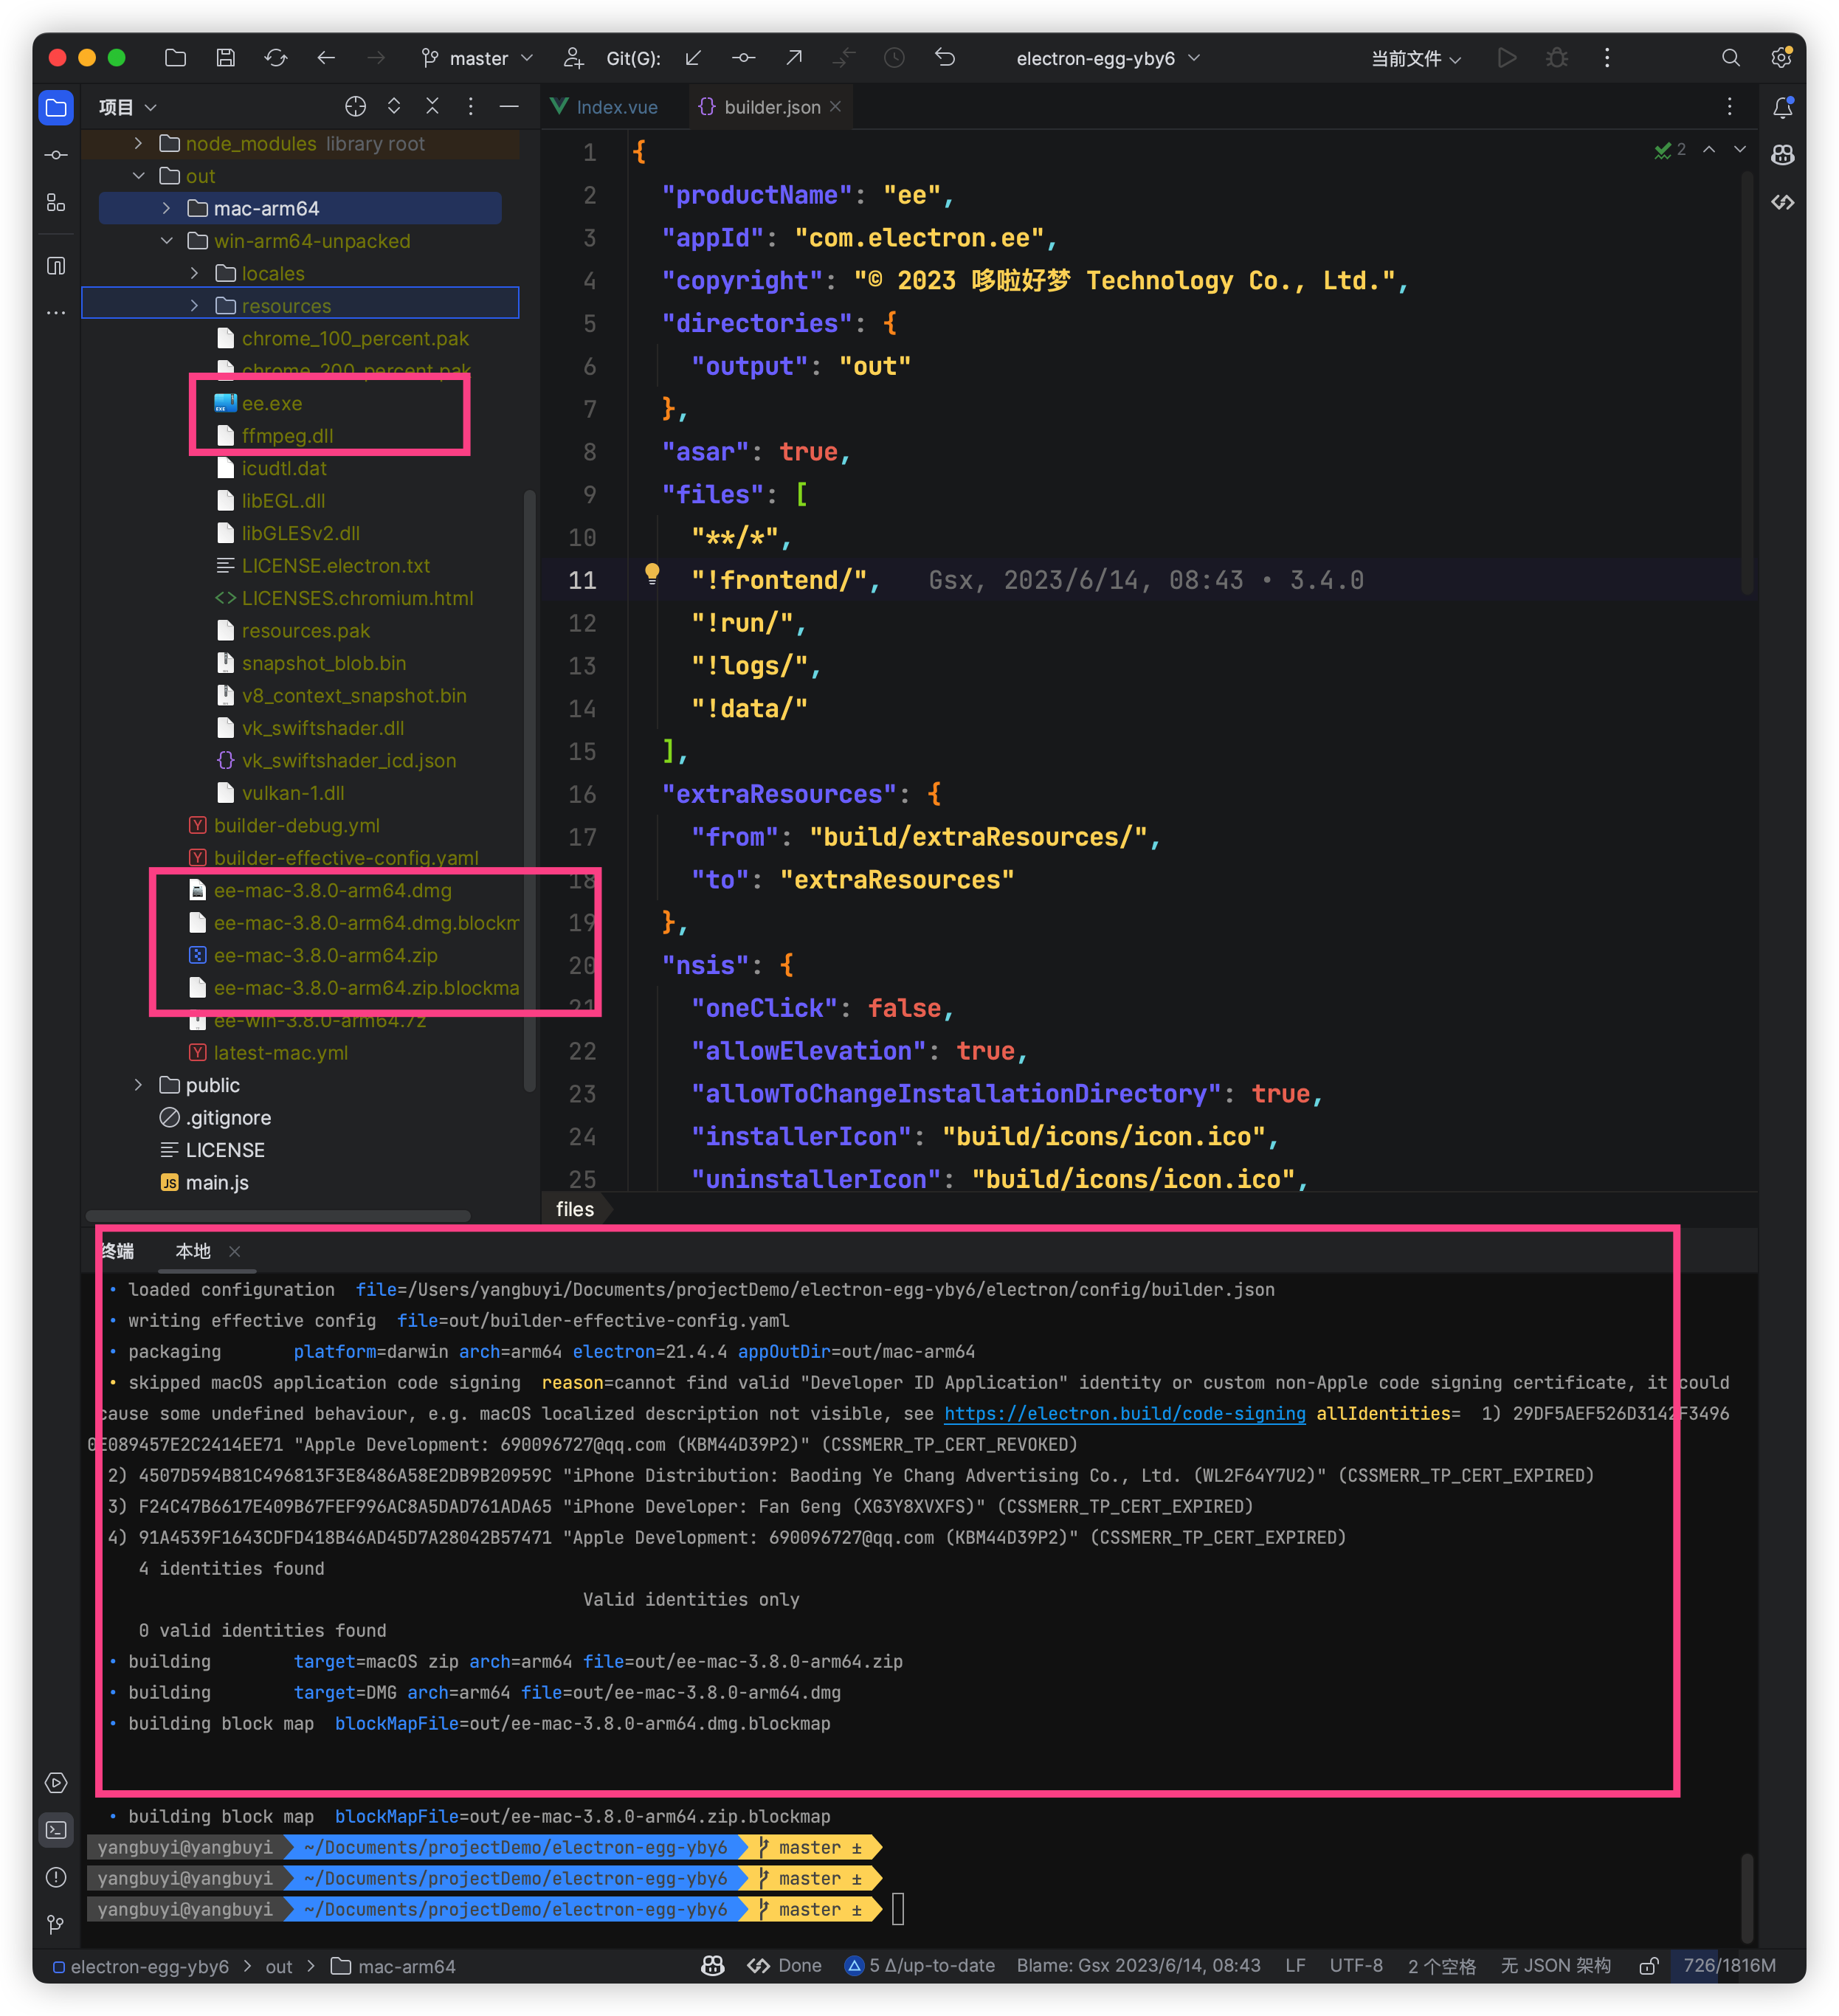Click the UTF-8 encoding status

click(1356, 1966)
